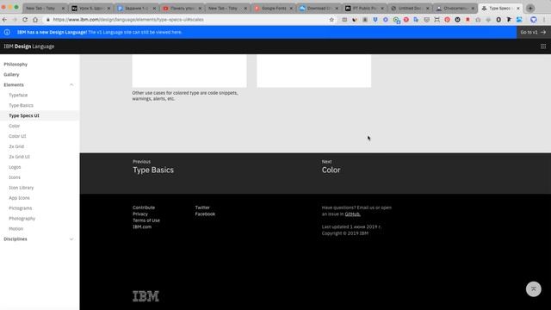Click the back-to-top round button
This screenshot has height=310, width=551.
point(534,289)
